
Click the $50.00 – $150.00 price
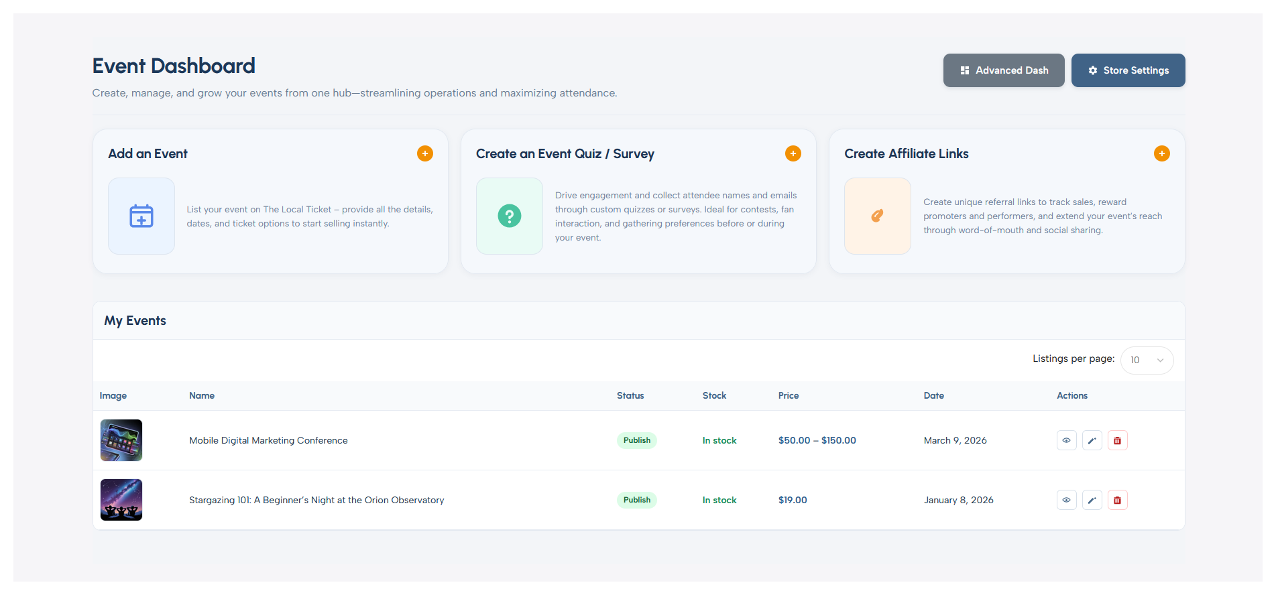(x=817, y=440)
